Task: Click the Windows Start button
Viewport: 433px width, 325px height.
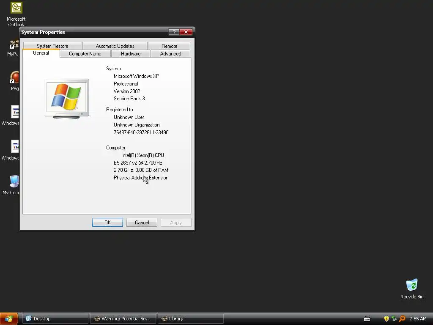Action: (9, 319)
